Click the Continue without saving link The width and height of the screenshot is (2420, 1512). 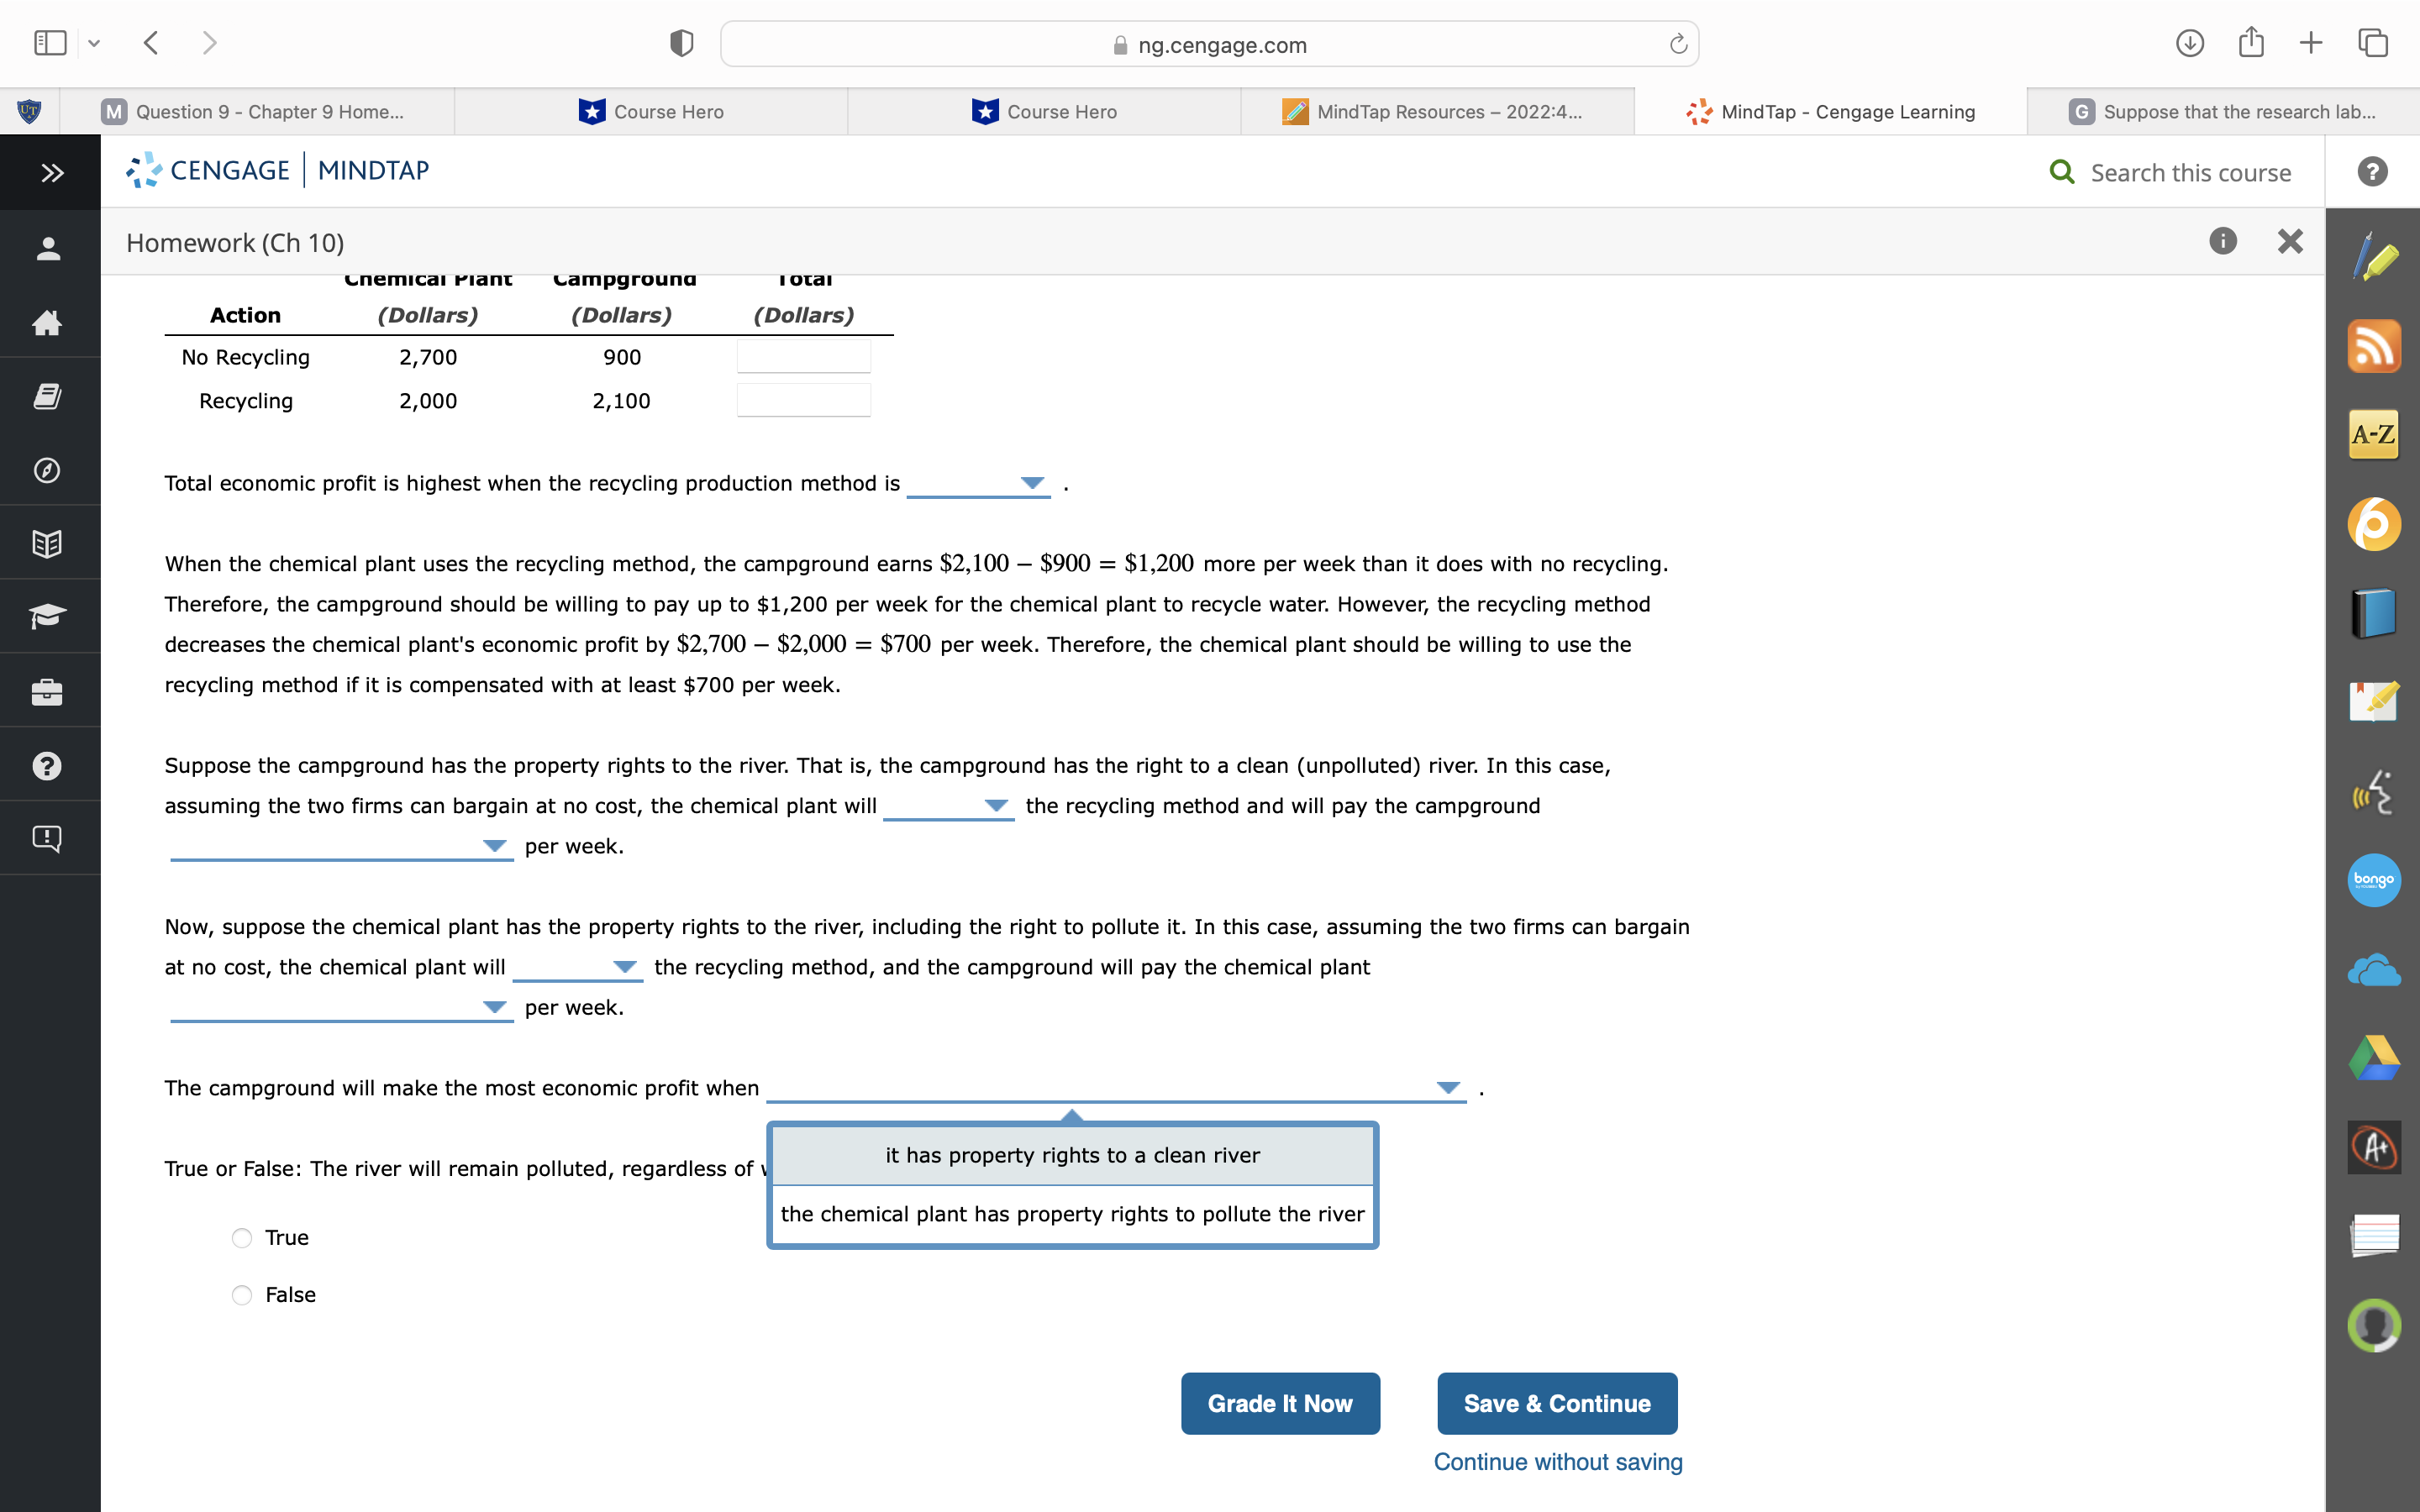[1557, 1462]
